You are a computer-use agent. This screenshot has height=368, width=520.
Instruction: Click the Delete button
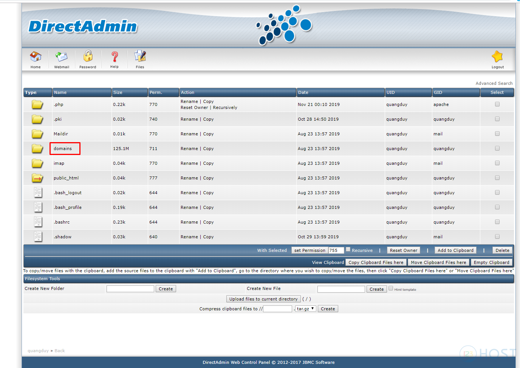pos(502,250)
